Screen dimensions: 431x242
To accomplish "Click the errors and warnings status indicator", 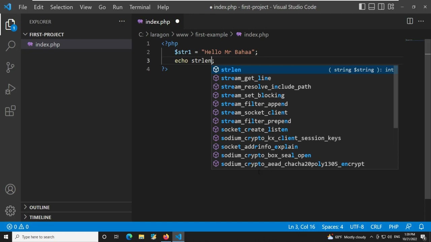I will [x=18, y=227].
